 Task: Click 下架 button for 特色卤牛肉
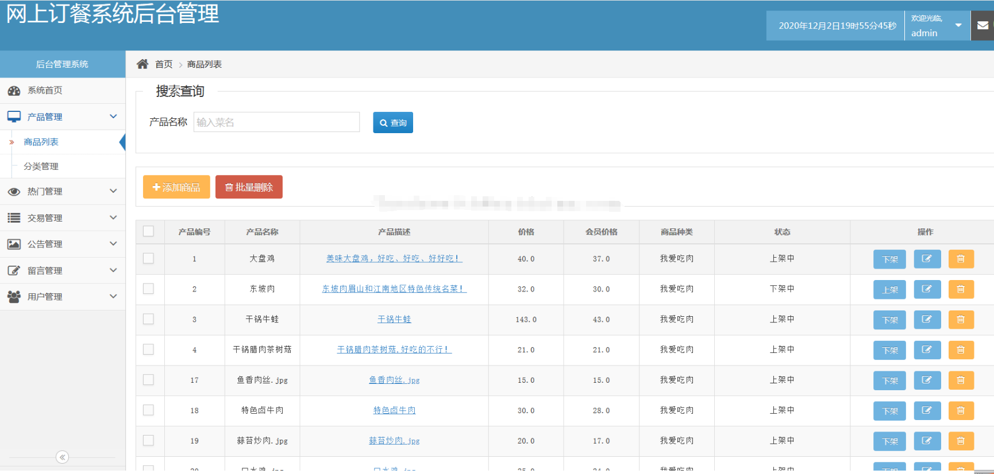pyautogui.click(x=889, y=411)
